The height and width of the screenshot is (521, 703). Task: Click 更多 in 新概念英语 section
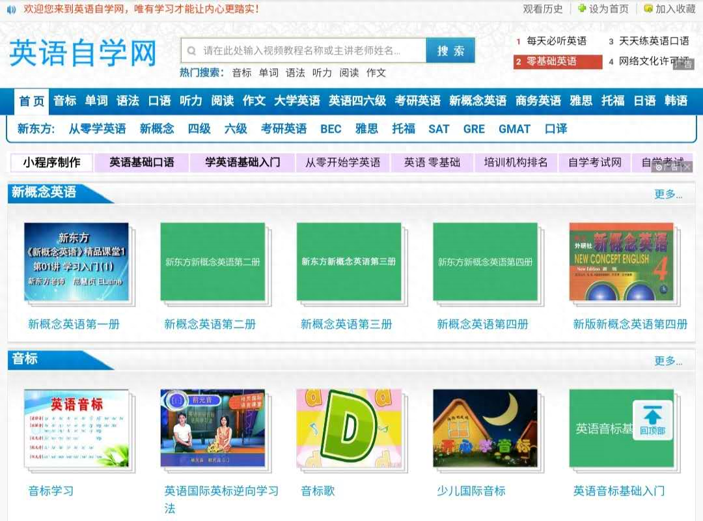click(x=668, y=194)
